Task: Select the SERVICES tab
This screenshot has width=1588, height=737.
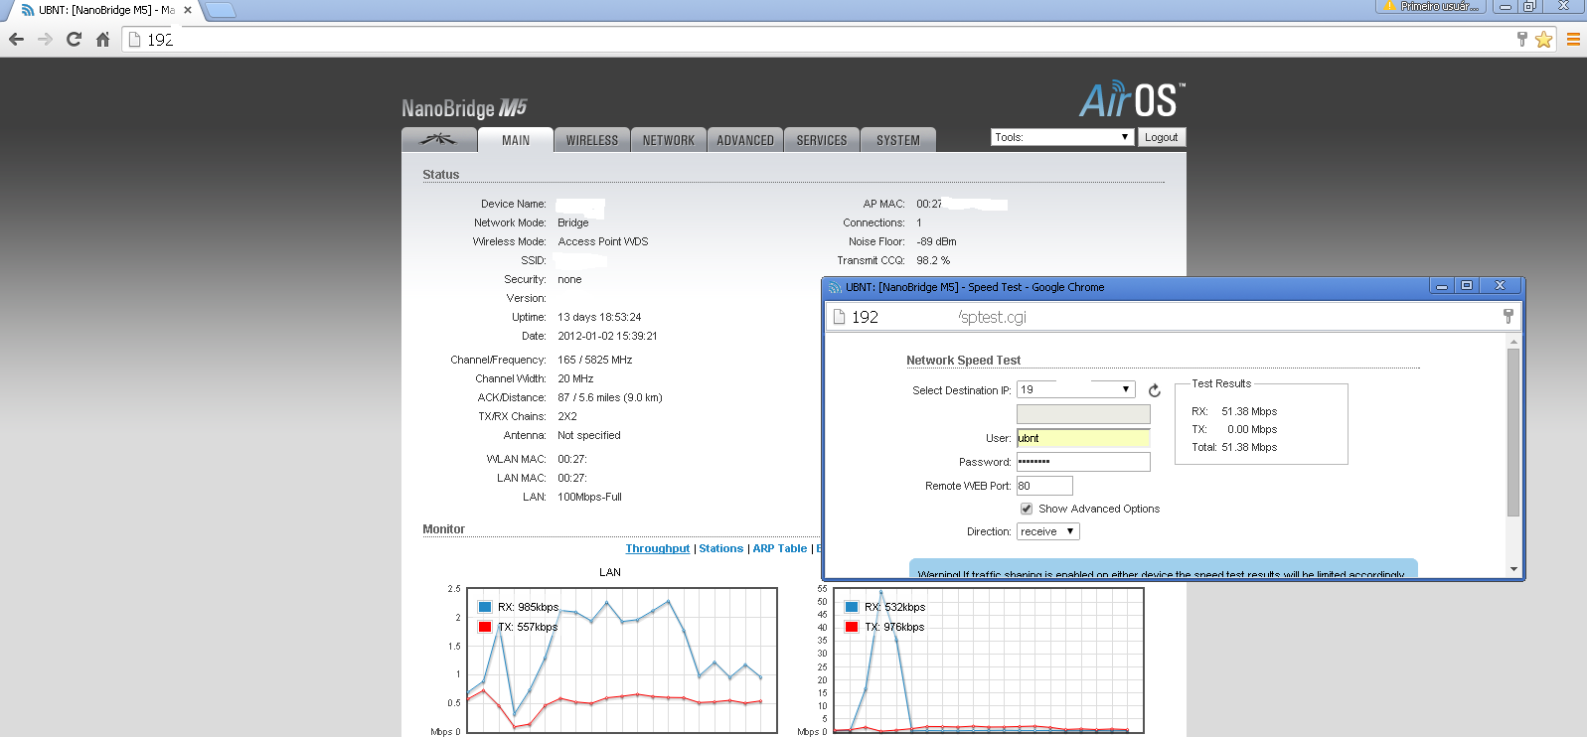Action: [x=822, y=140]
